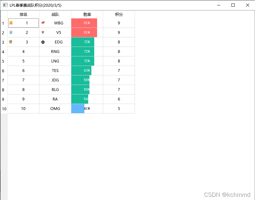Click EDG's points cell showing 8

119,42
